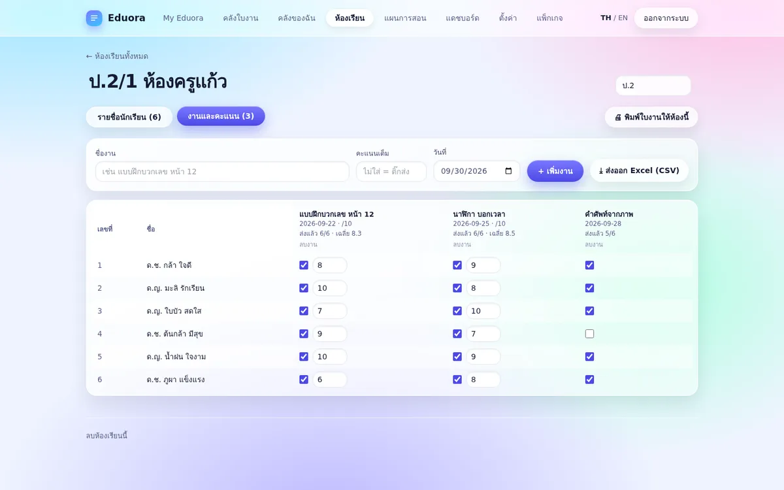Switch language to EN
The height and width of the screenshot is (490, 784).
[623, 18]
